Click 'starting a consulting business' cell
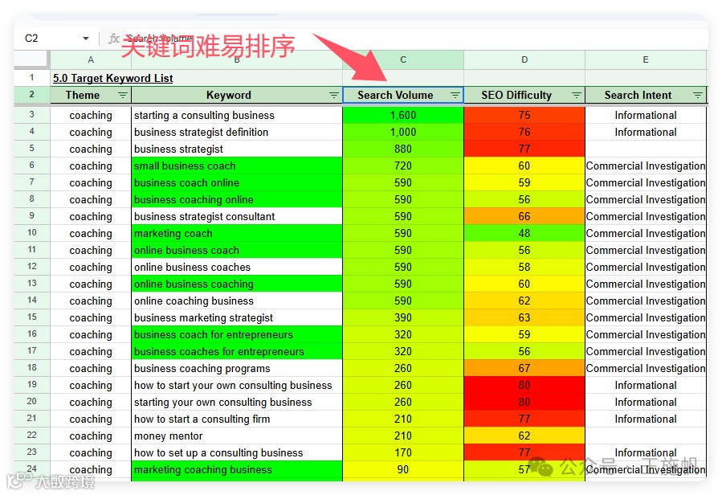 pyautogui.click(x=237, y=115)
